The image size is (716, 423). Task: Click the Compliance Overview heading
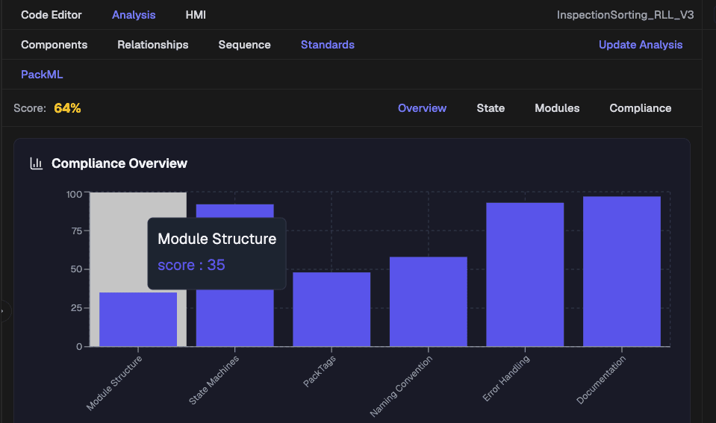click(x=119, y=163)
